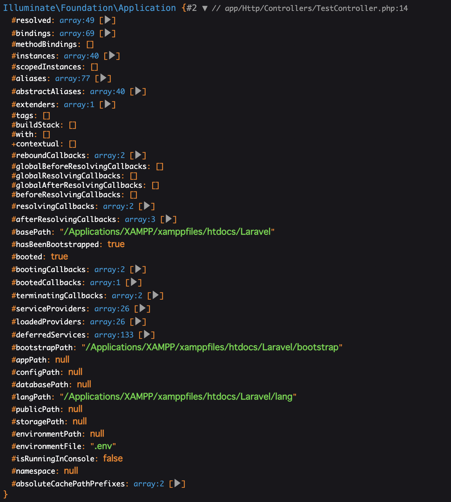Image resolution: width=451 pixels, height=502 pixels.
Task: Click the true value of #hasBeenBootstrapped
Action: point(116,244)
